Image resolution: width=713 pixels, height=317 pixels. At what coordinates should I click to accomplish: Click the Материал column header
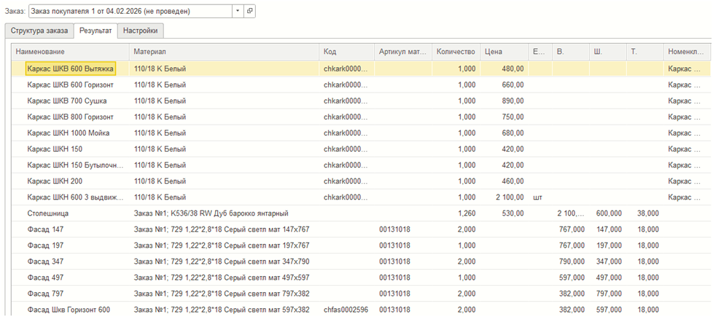coord(224,52)
